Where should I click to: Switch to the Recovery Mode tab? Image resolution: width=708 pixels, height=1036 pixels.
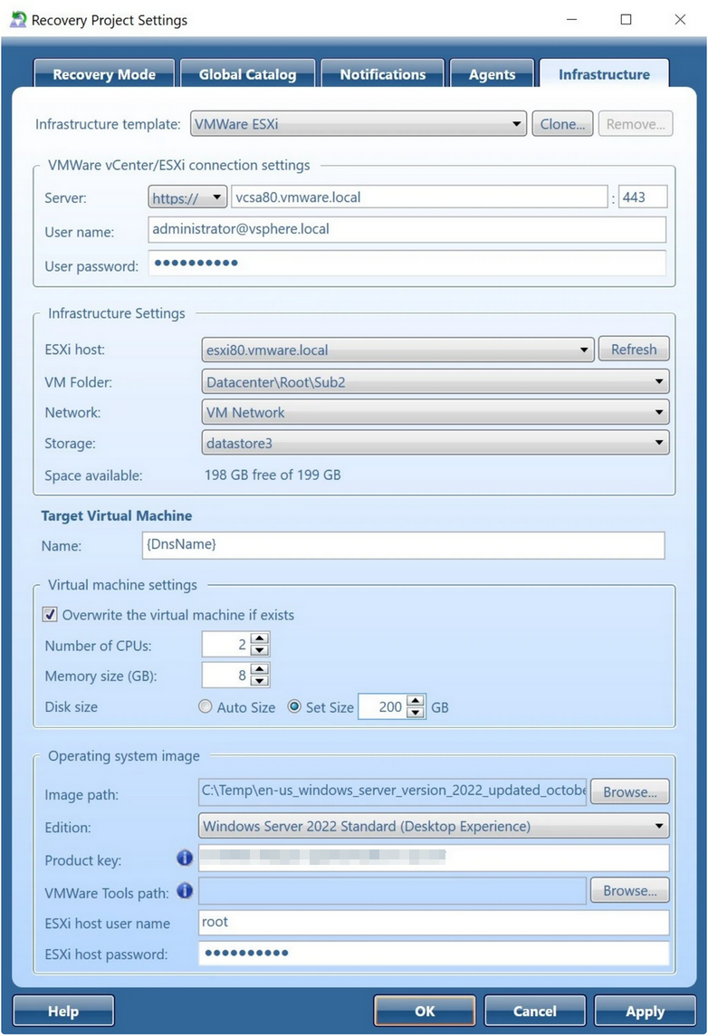click(104, 75)
